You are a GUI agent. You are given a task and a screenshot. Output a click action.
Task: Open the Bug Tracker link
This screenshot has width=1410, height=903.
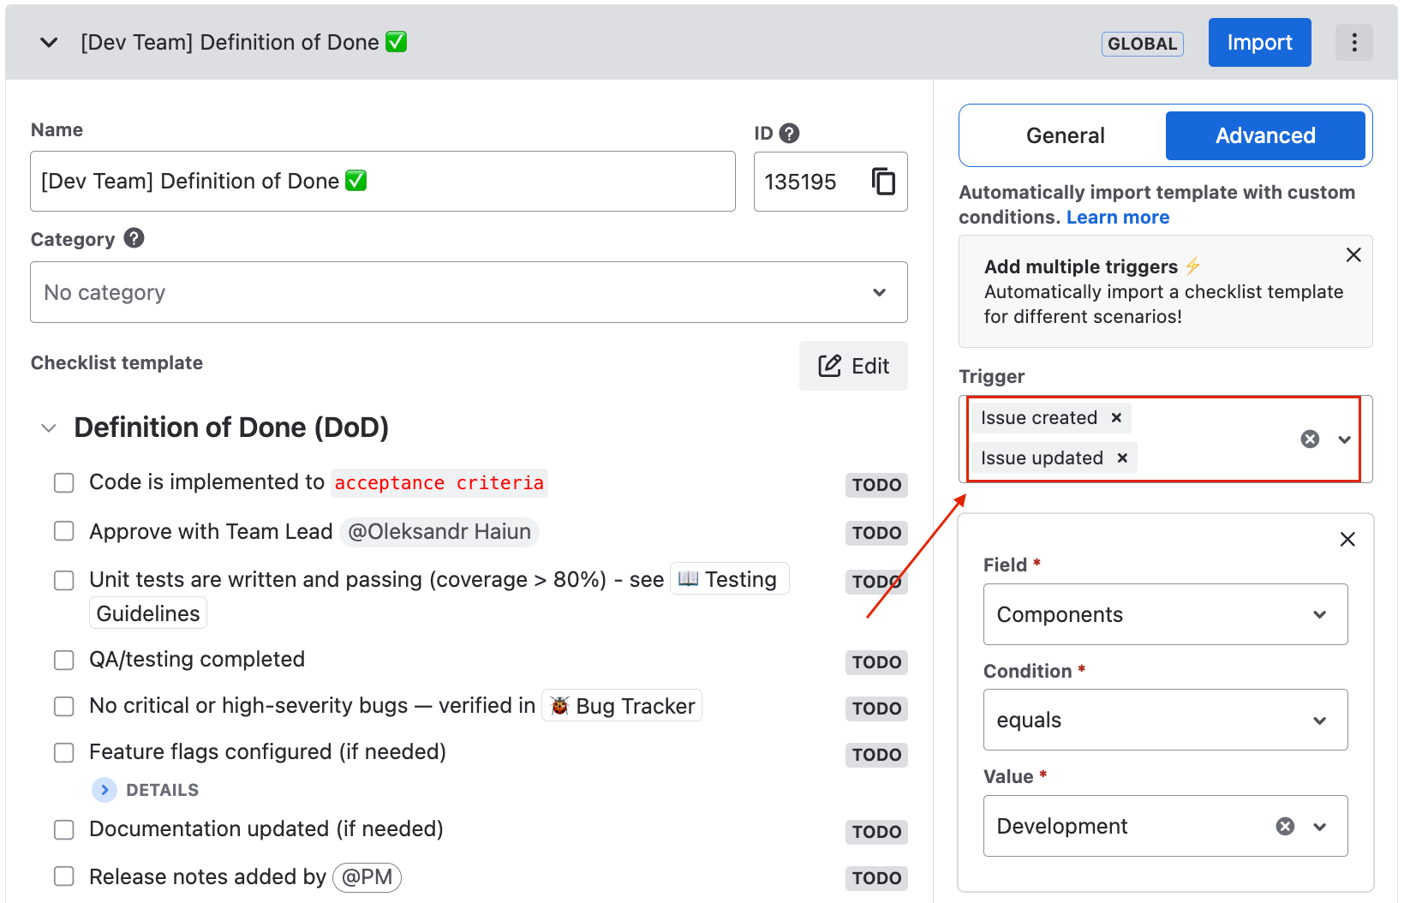[x=622, y=706]
